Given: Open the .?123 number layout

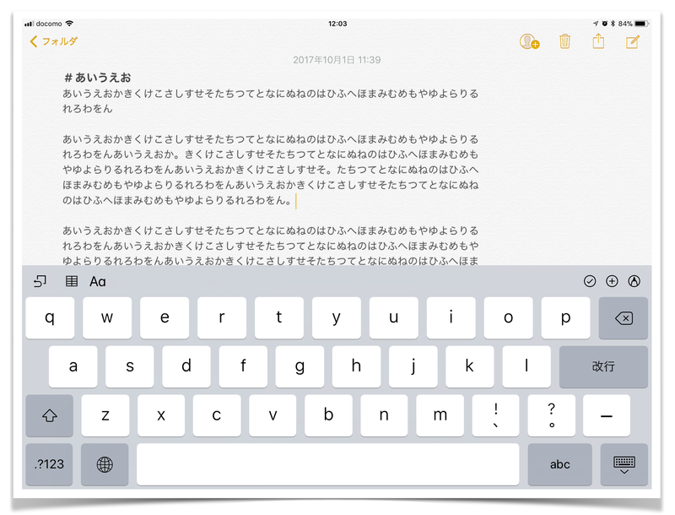Looking at the screenshot, I should coord(49,464).
